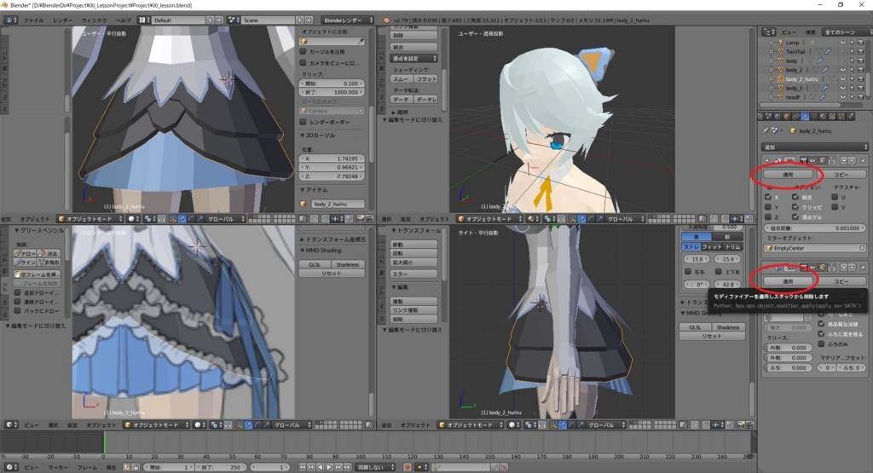Image resolution: width=873 pixels, height=473 pixels.
Task: Delete Default screen layout X icon
Action: coord(219,20)
